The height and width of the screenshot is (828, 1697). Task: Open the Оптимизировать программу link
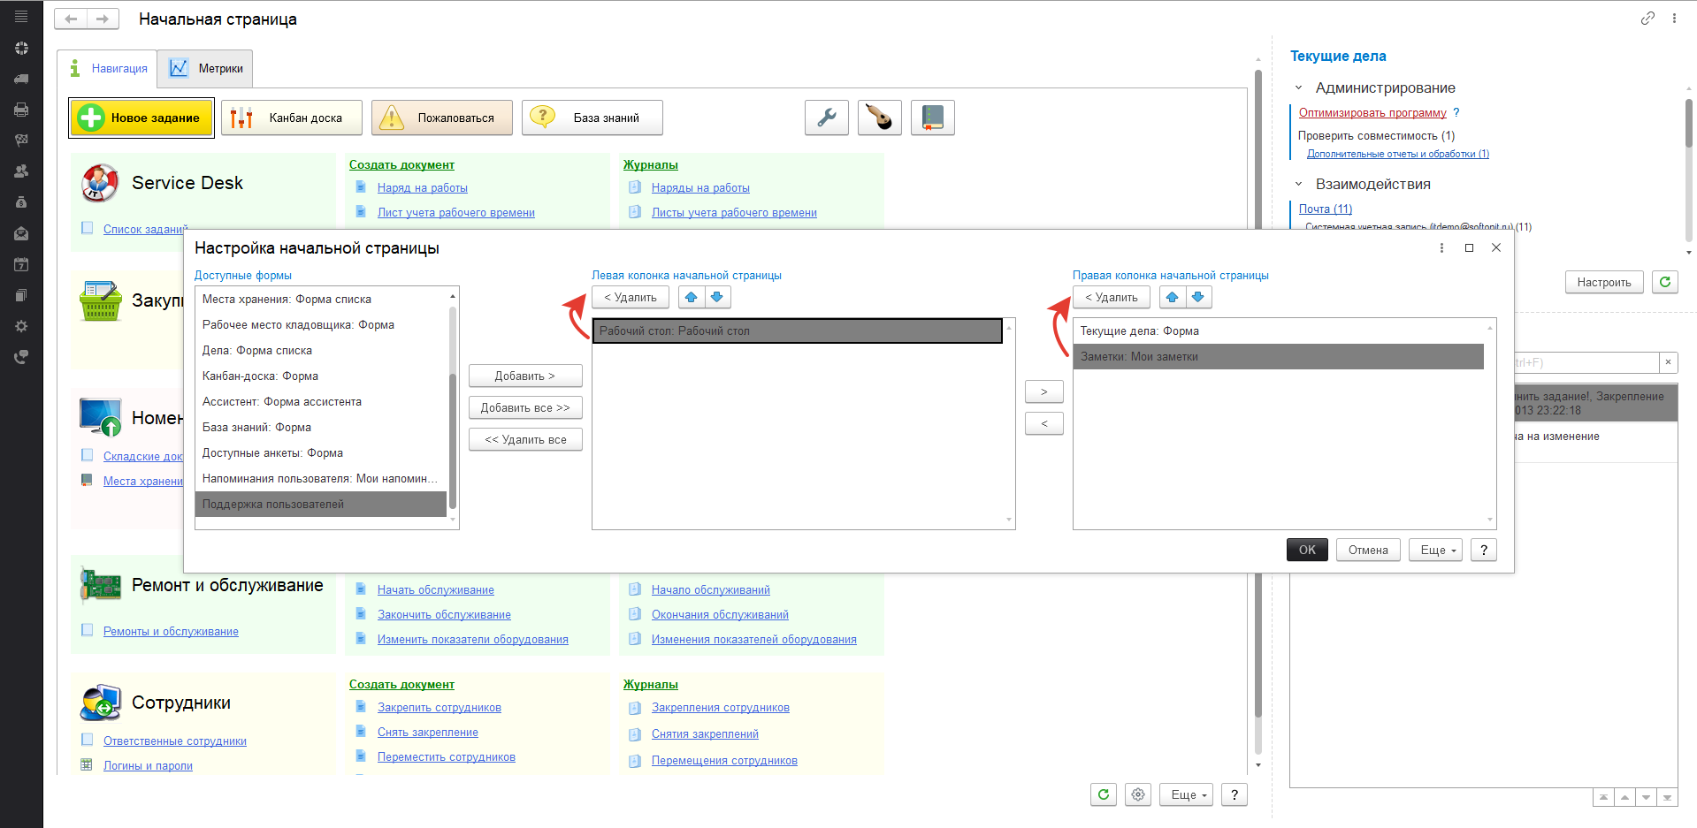[x=1372, y=113]
